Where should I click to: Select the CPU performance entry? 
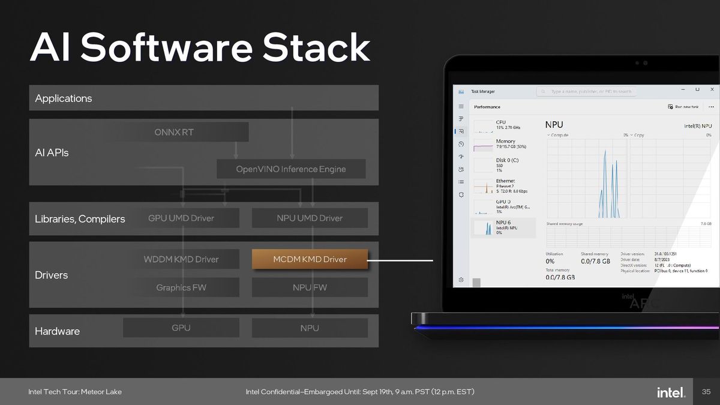click(x=502, y=125)
